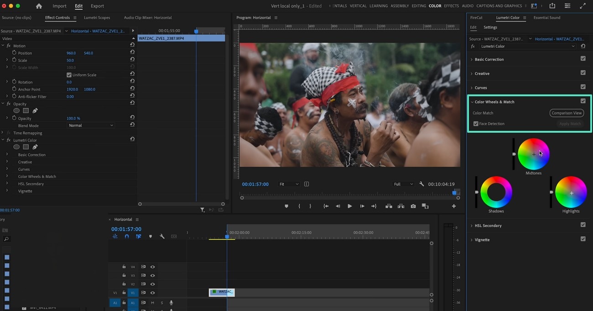
Task: Open the Import page
Action: coord(59,6)
